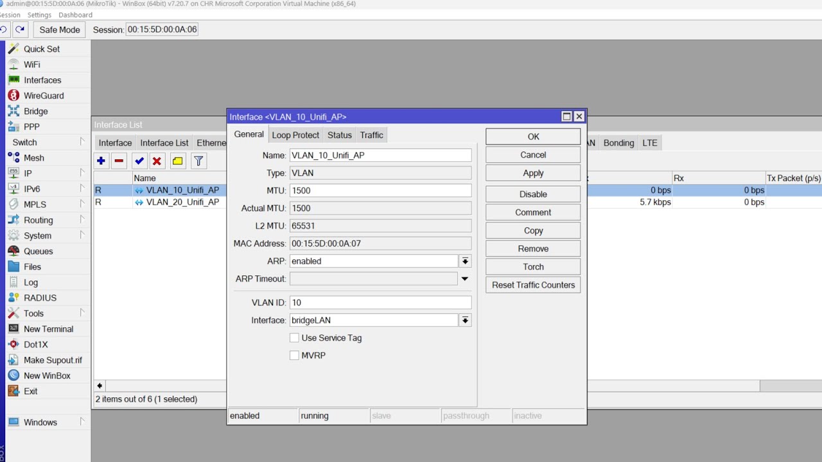Open the Log sidebar item

point(31,282)
